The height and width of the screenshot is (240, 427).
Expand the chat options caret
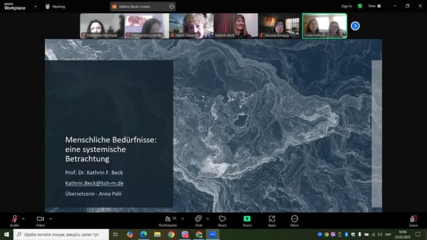pyautogui.click(x=207, y=218)
